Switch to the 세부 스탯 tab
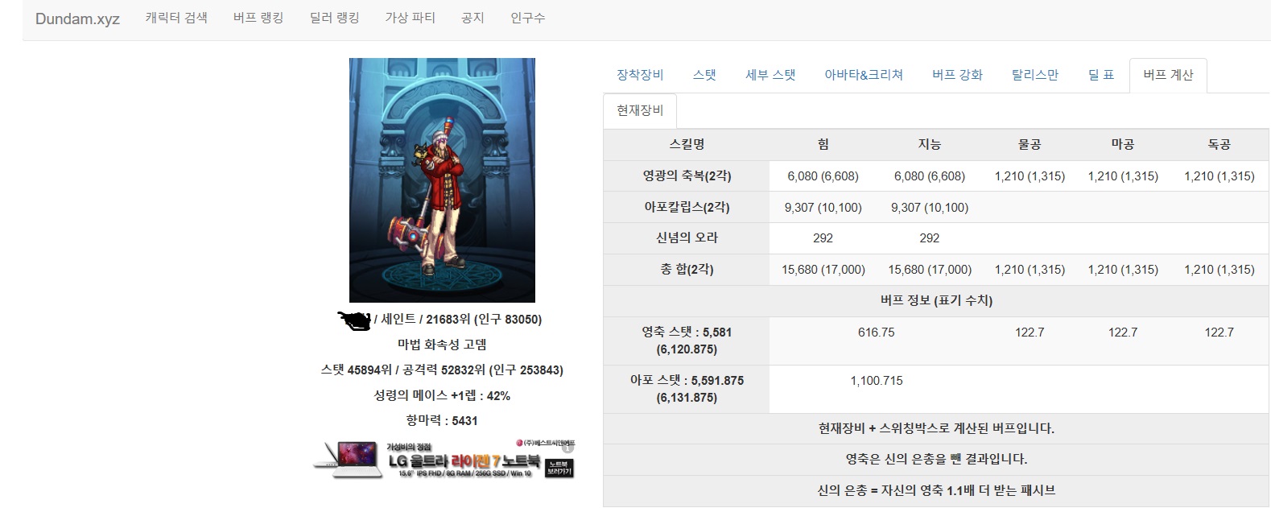1271x508 pixels. (x=770, y=75)
